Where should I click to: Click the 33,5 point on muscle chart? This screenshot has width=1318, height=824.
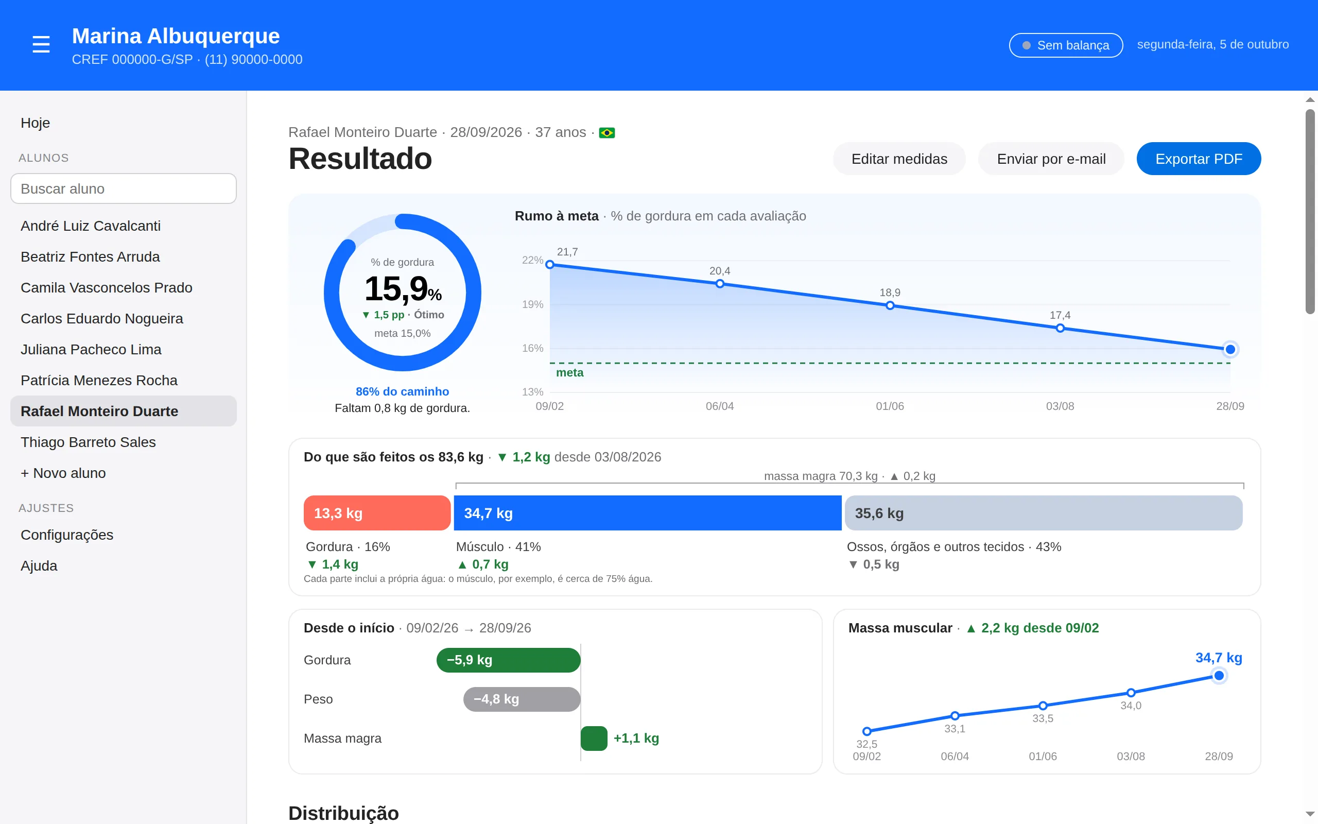(x=1043, y=706)
